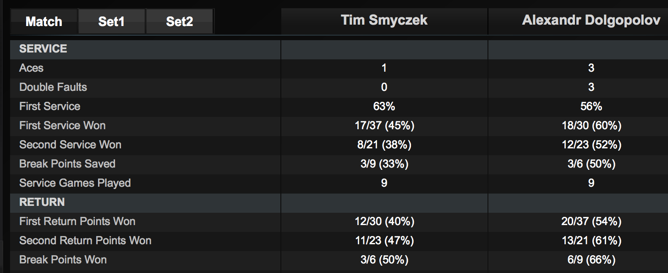
Task: Click the First Service row label
Action: pyautogui.click(x=49, y=106)
